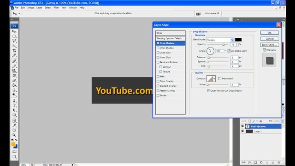Open the Blend Mode Multiply dropdown
This screenshot has width=295, height=166.
coord(232,40)
